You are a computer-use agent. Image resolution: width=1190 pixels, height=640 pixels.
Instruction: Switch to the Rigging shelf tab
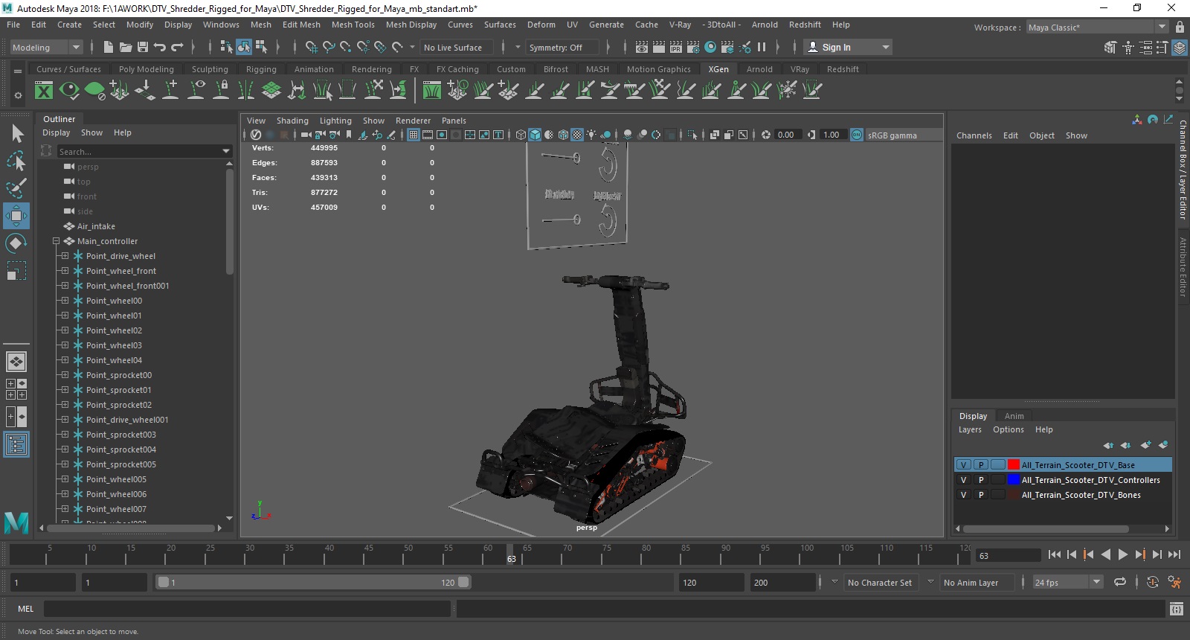(261, 69)
